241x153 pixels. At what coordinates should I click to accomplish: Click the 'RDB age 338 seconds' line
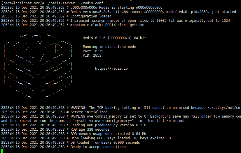pos(55,129)
